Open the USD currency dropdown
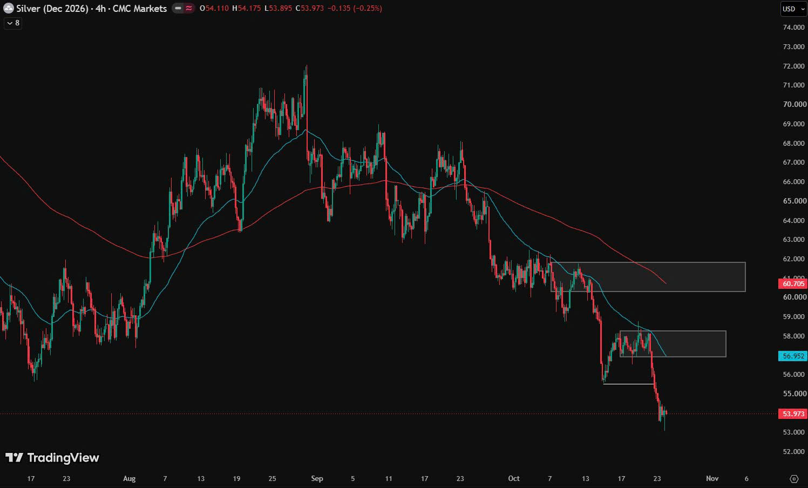The height and width of the screenshot is (488, 808). coord(793,9)
